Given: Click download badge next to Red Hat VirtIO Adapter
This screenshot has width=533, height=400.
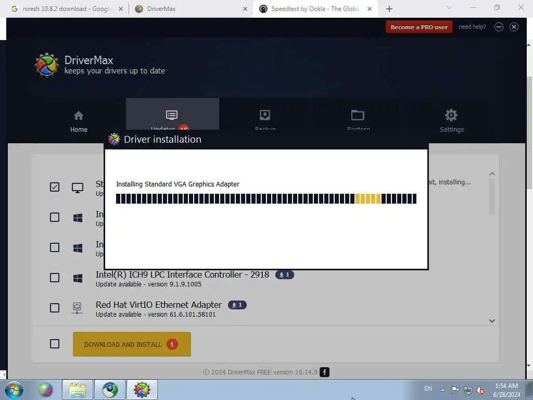Looking at the screenshot, I should 237,305.
